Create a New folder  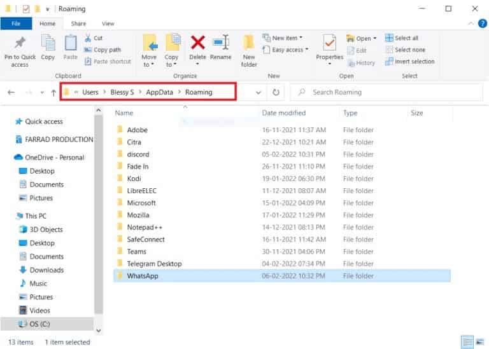tap(249, 51)
